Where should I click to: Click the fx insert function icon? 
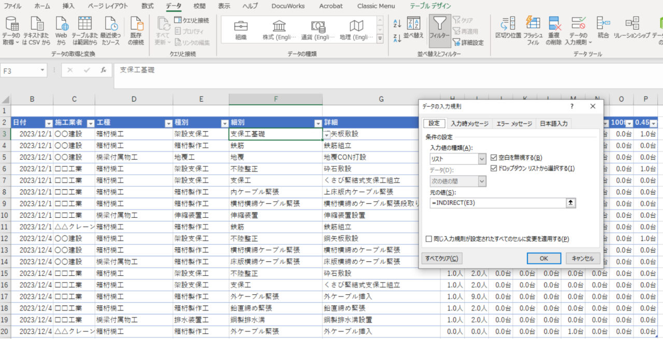pos(103,70)
